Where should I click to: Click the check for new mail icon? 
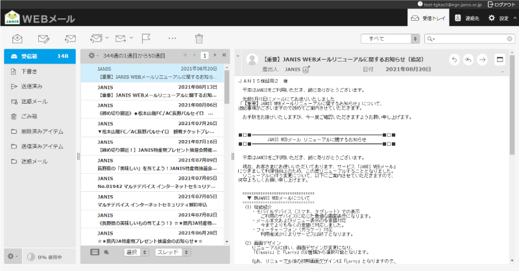point(18,39)
